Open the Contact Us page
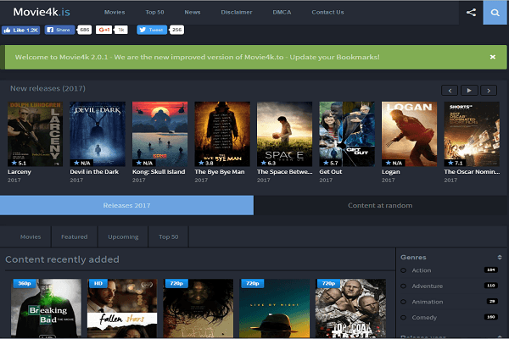509x339 pixels. coord(327,13)
